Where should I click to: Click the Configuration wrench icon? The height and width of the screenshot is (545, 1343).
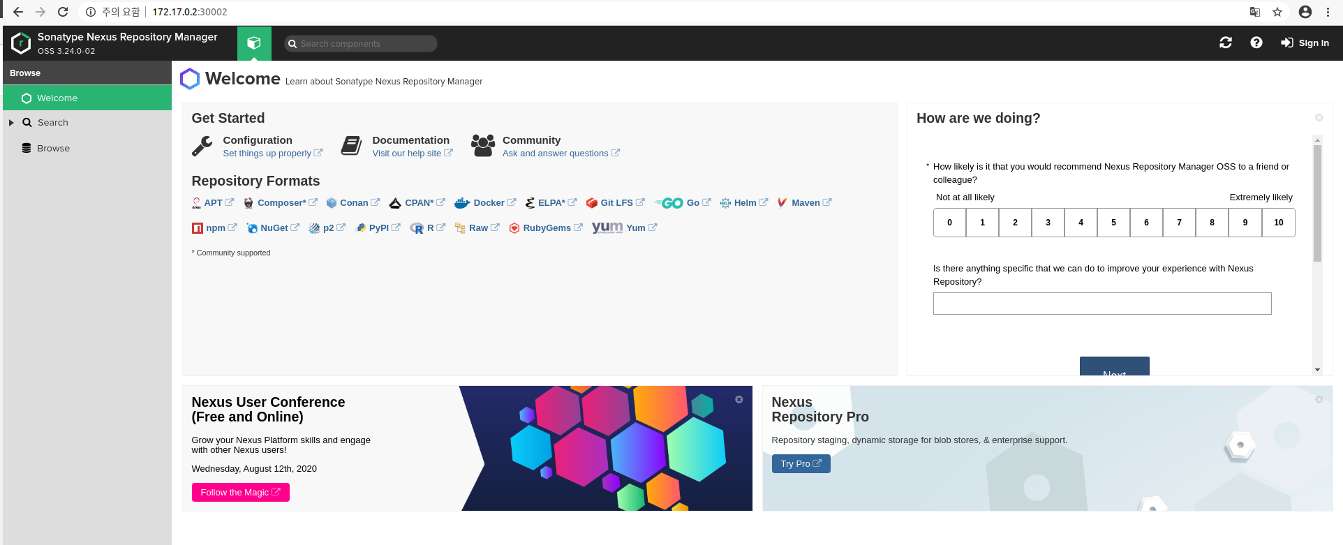click(202, 146)
